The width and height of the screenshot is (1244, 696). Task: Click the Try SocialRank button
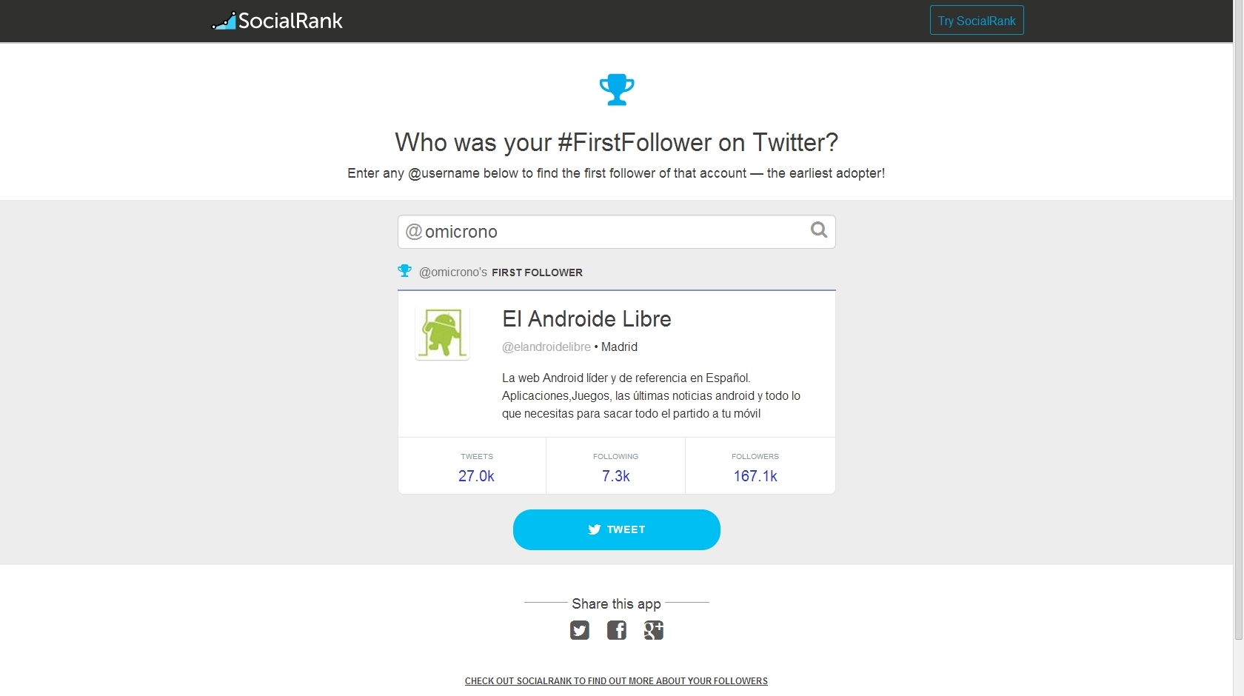click(977, 21)
